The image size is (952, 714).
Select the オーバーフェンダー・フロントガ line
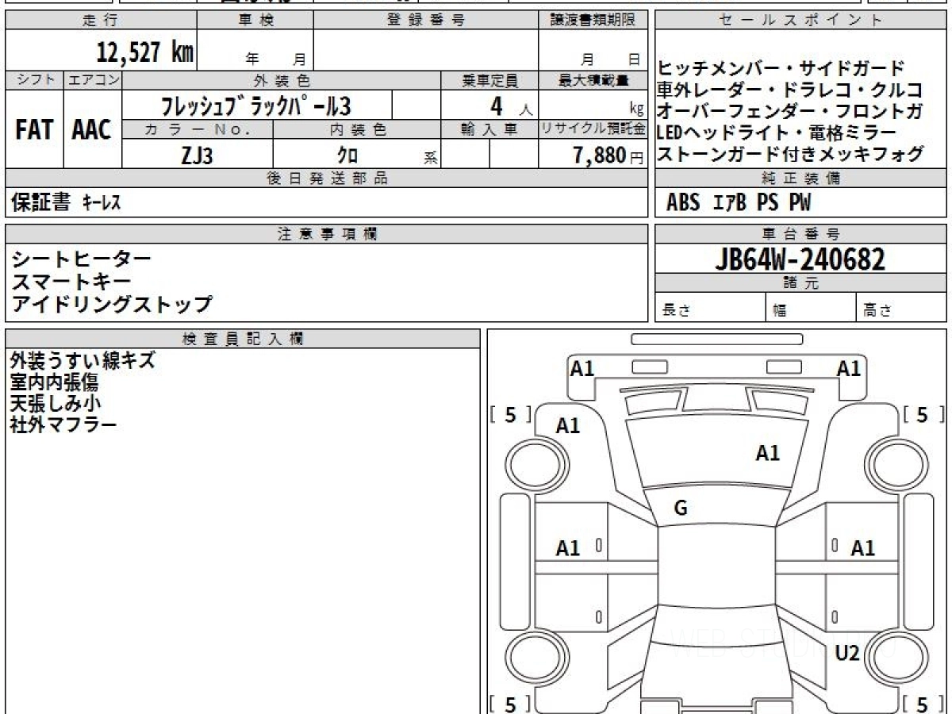790,111
